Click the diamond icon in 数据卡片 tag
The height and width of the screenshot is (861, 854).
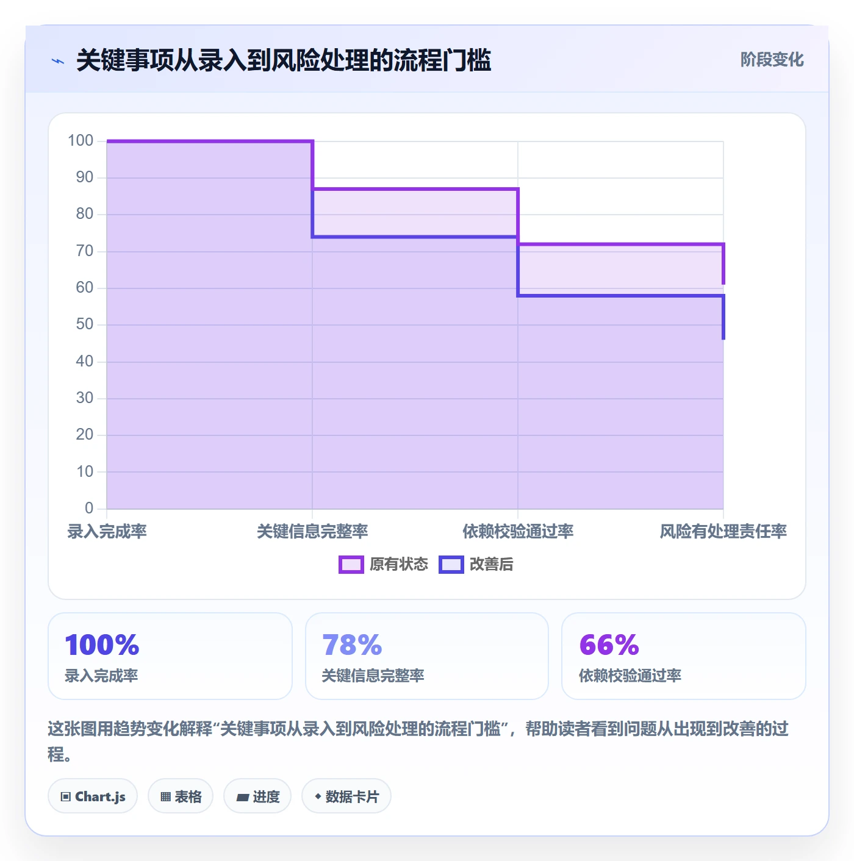pos(318,796)
